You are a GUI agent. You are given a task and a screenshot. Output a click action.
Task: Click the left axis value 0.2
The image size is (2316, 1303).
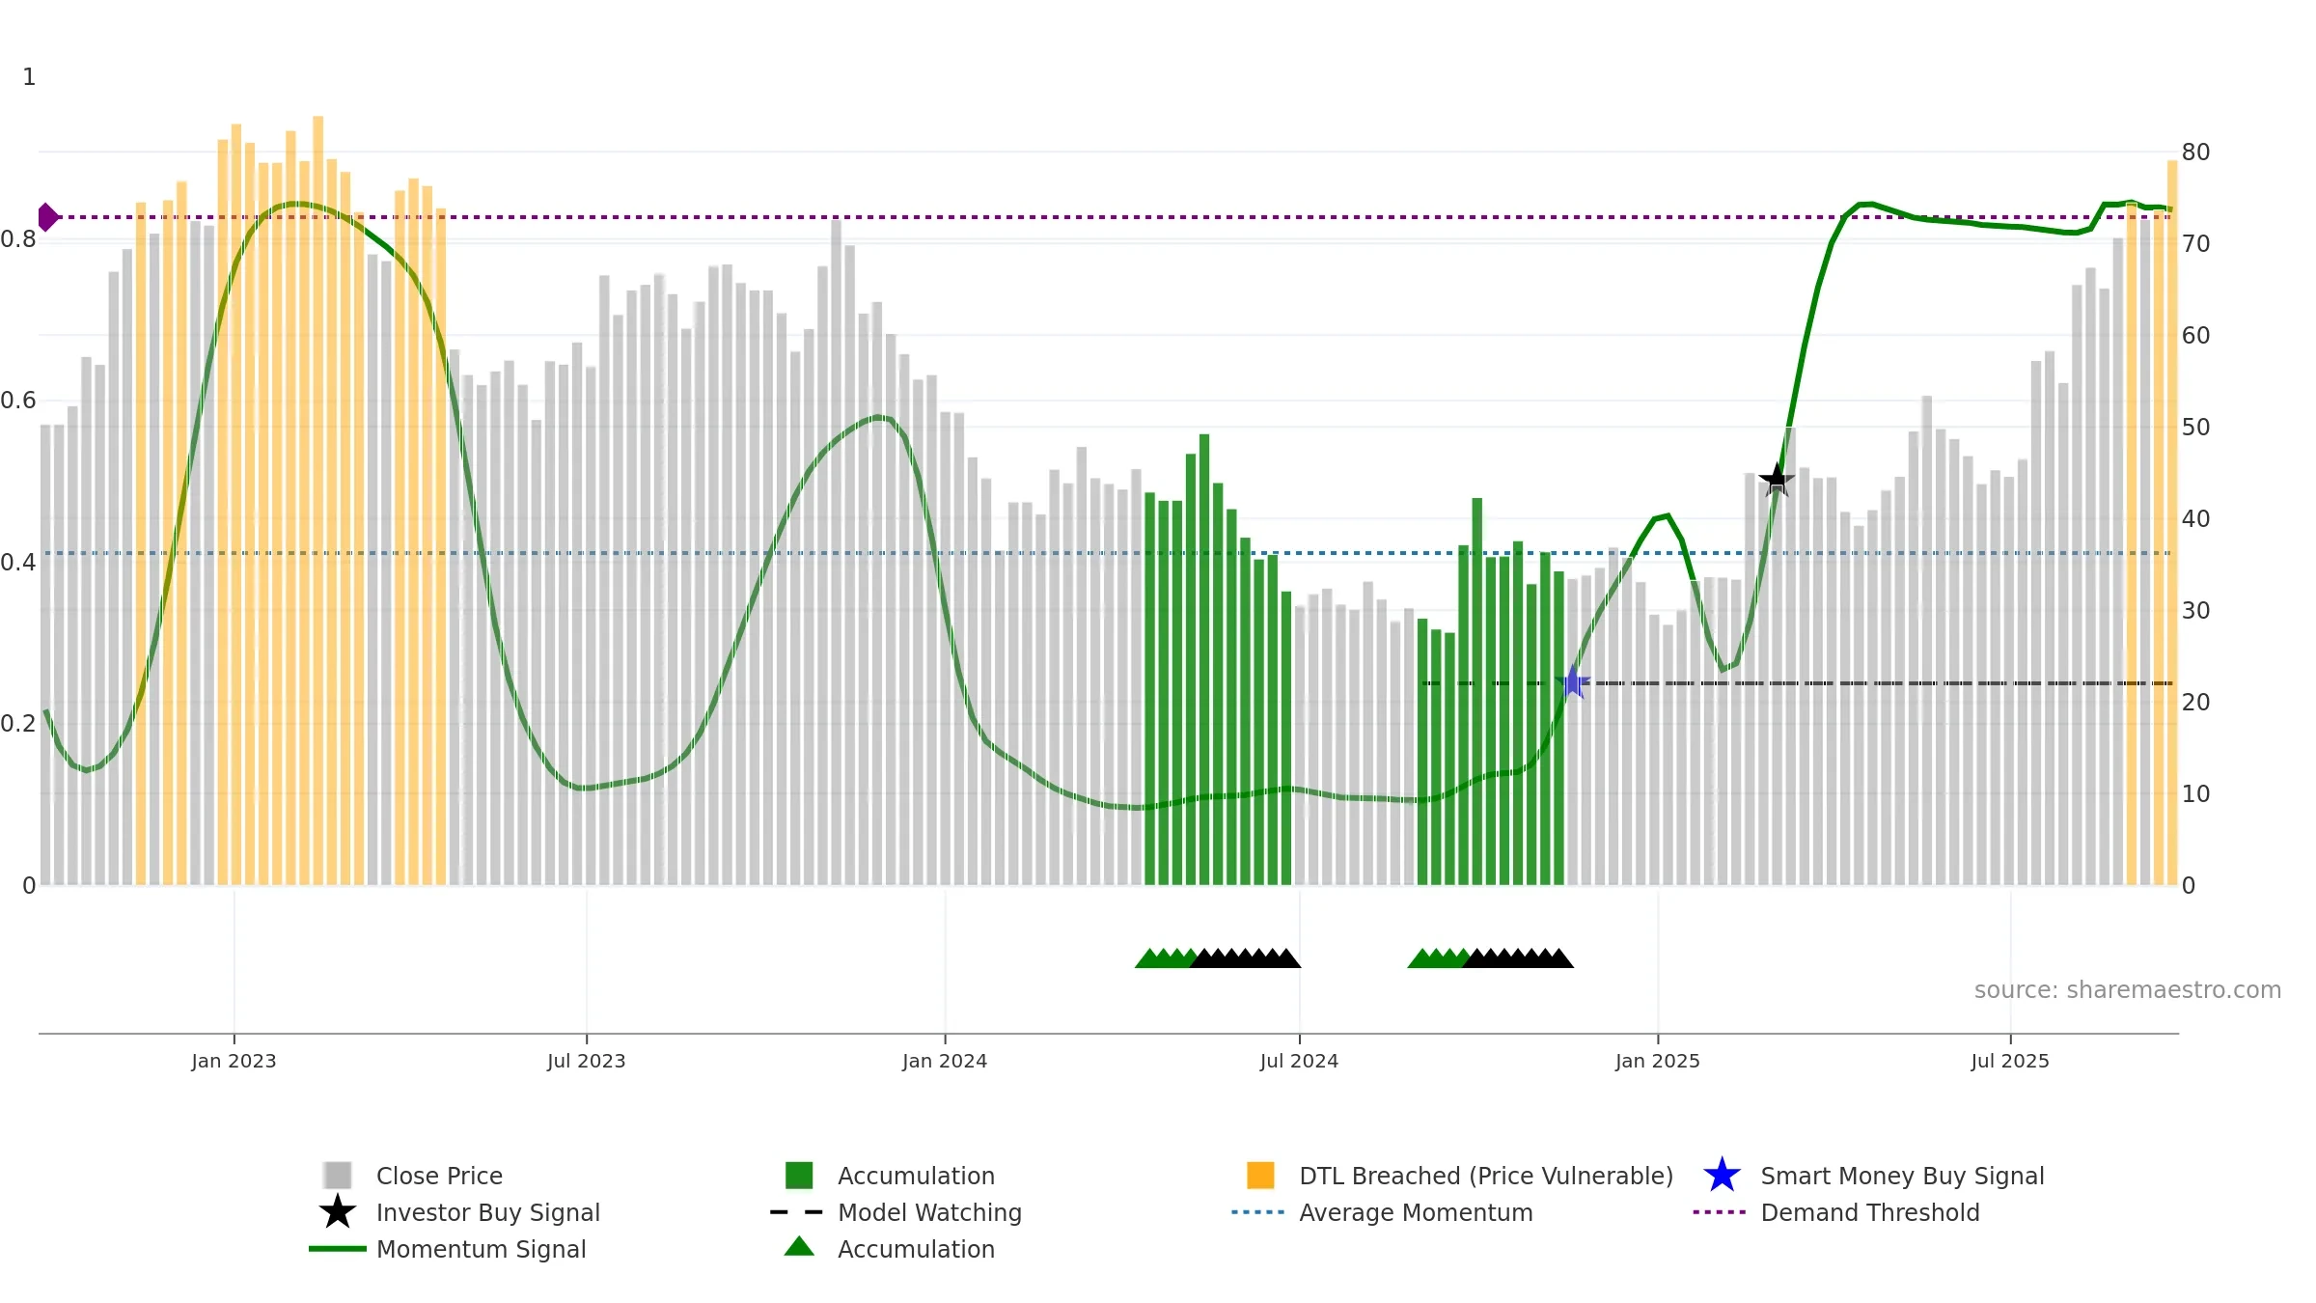point(18,723)
